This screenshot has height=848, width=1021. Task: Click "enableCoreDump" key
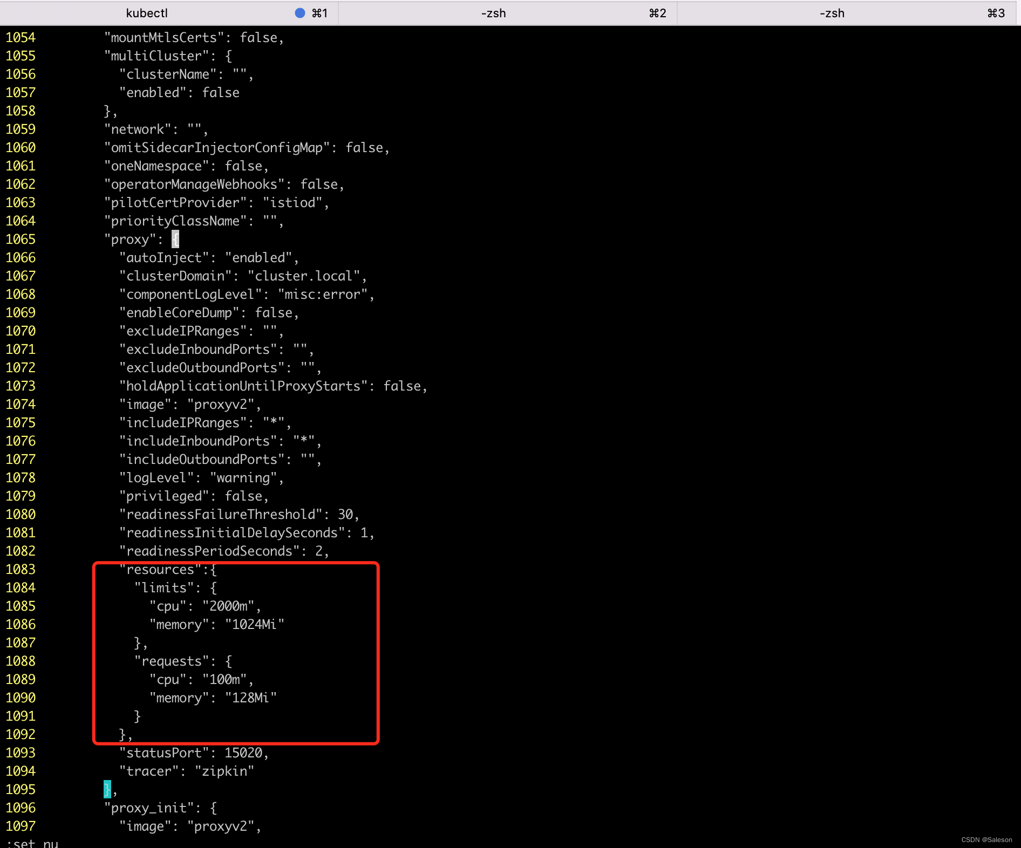[179, 313]
